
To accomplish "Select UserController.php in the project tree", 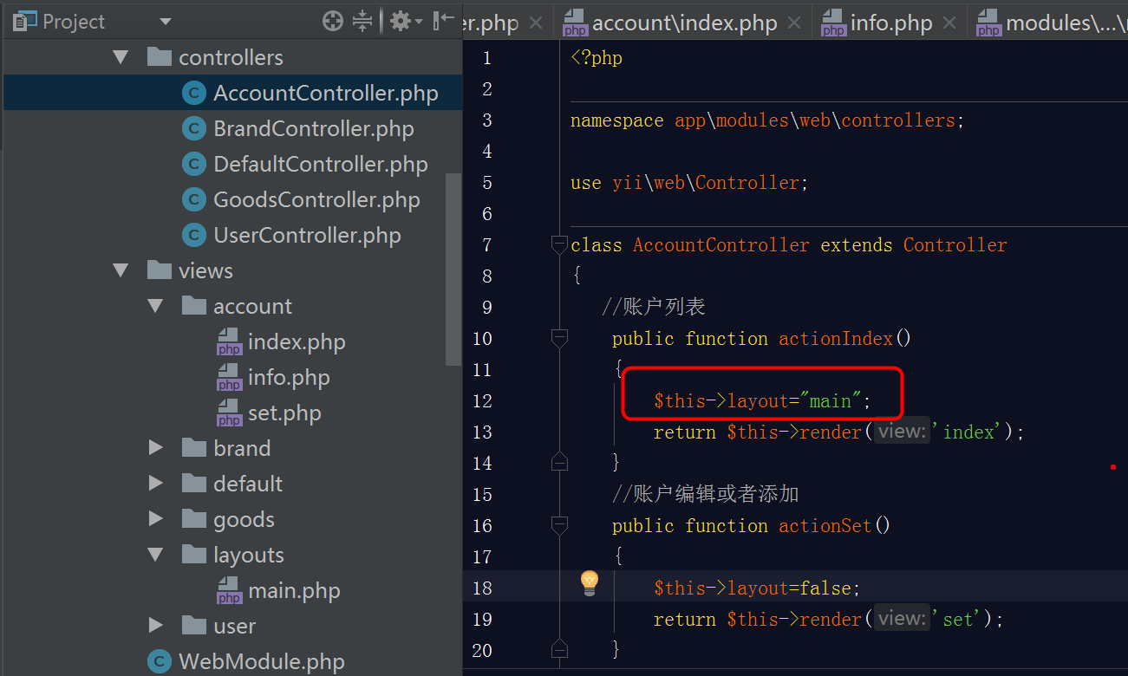I will coord(307,236).
